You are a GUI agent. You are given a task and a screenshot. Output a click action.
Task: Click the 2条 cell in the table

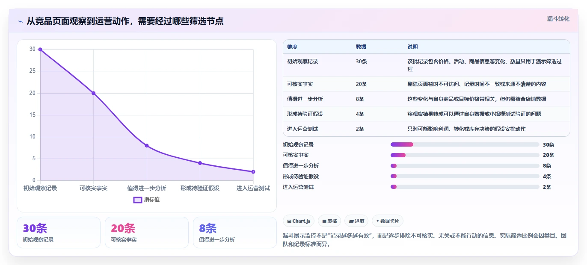(x=360, y=129)
